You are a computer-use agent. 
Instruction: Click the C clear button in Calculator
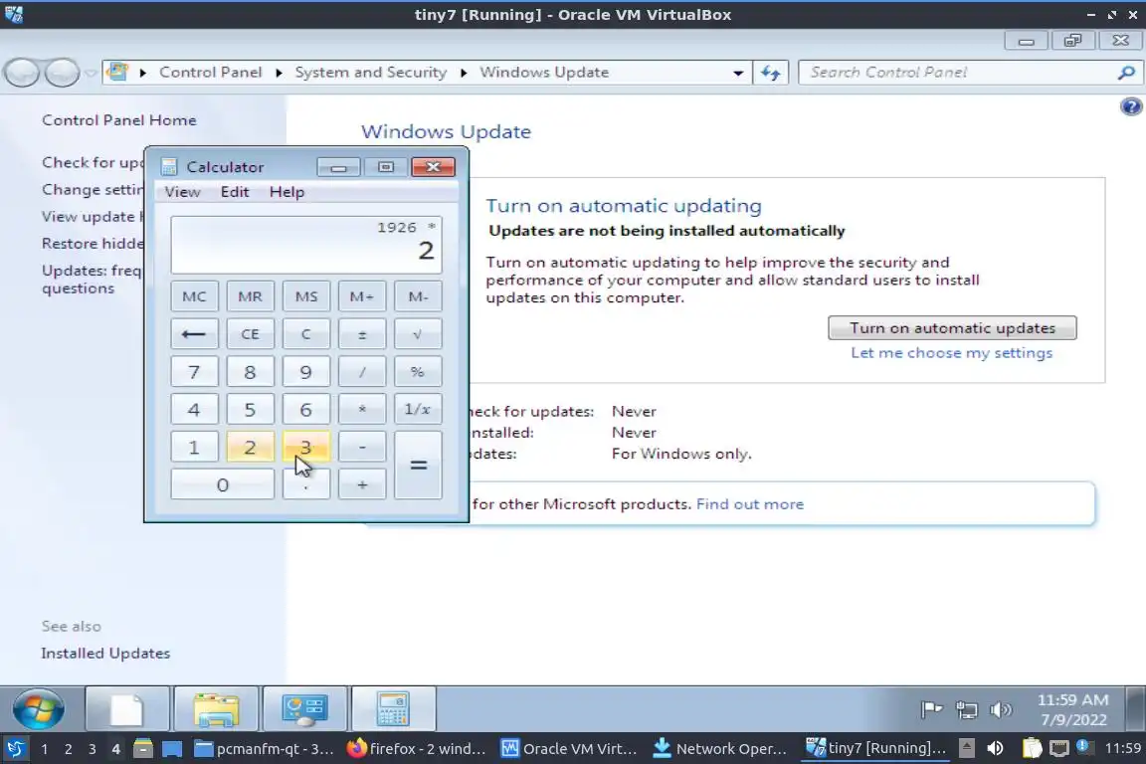(x=305, y=334)
